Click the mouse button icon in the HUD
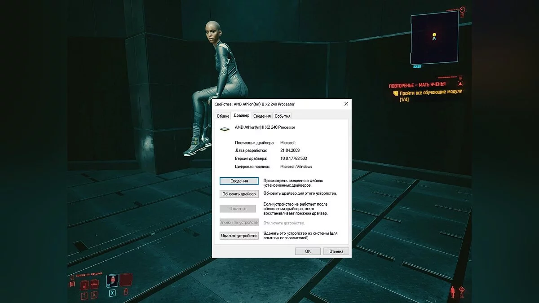 [x=126, y=292]
